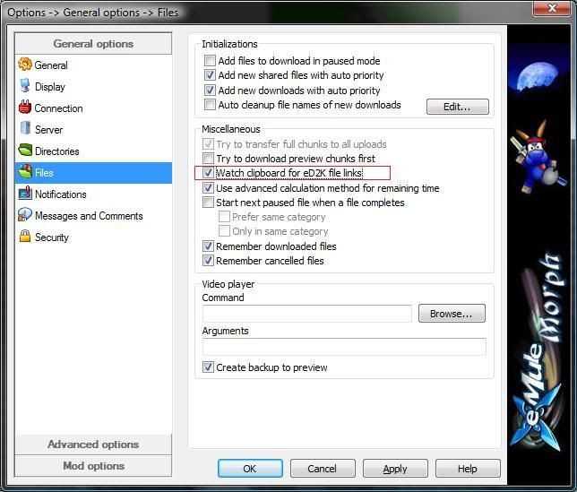Enable Add files to download in paused mode
Viewport: 577px width, 492px height.
(210, 60)
